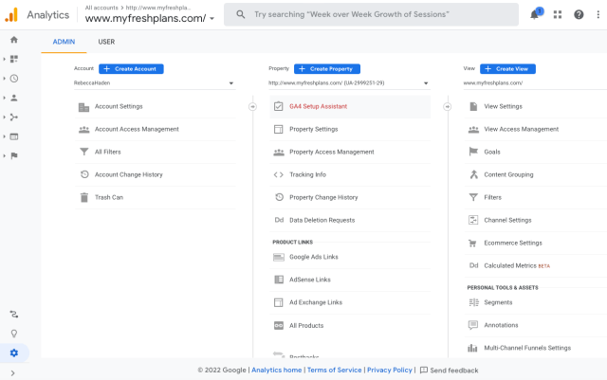Open Discover lightbulb icon in sidebar
The width and height of the screenshot is (607, 380).
tap(14, 334)
